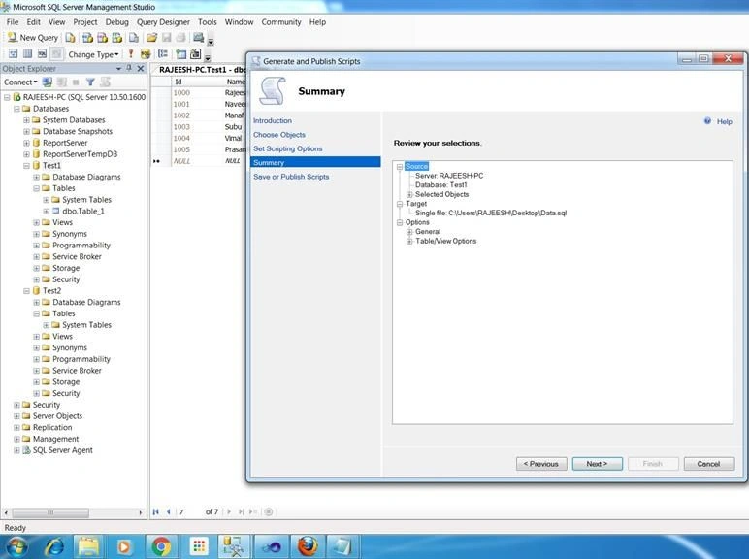Image resolution: width=749 pixels, height=559 pixels.
Task: Click the Execute SQL exclamation icon
Action: click(130, 54)
